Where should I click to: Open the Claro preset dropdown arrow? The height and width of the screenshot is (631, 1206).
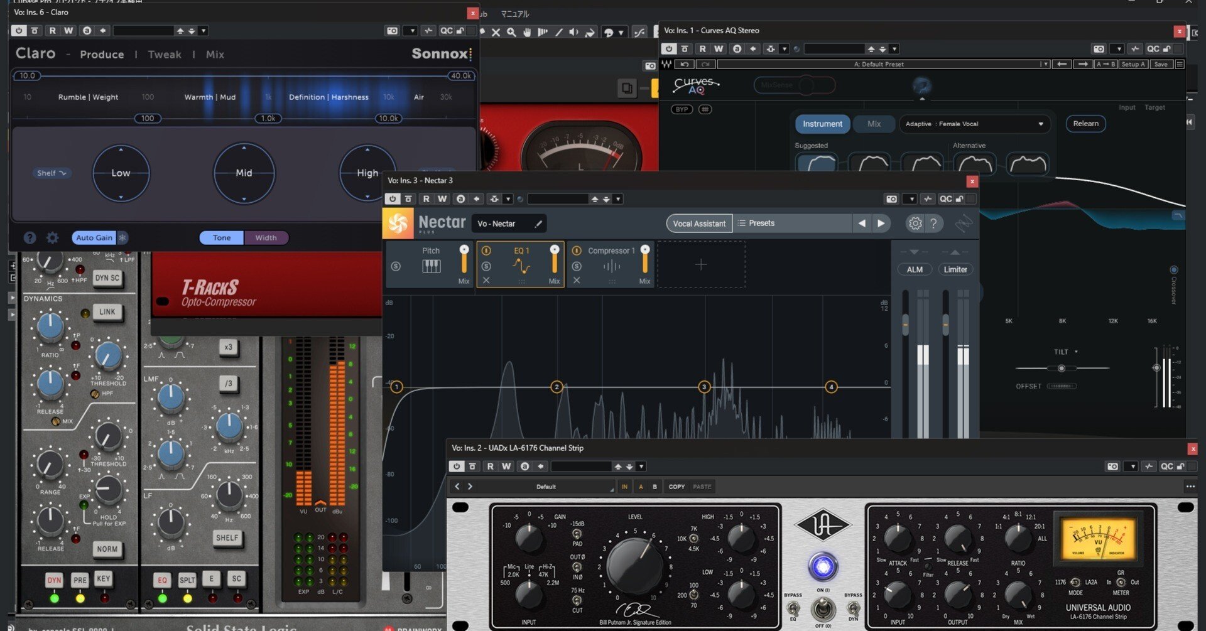click(x=204, y=30)
